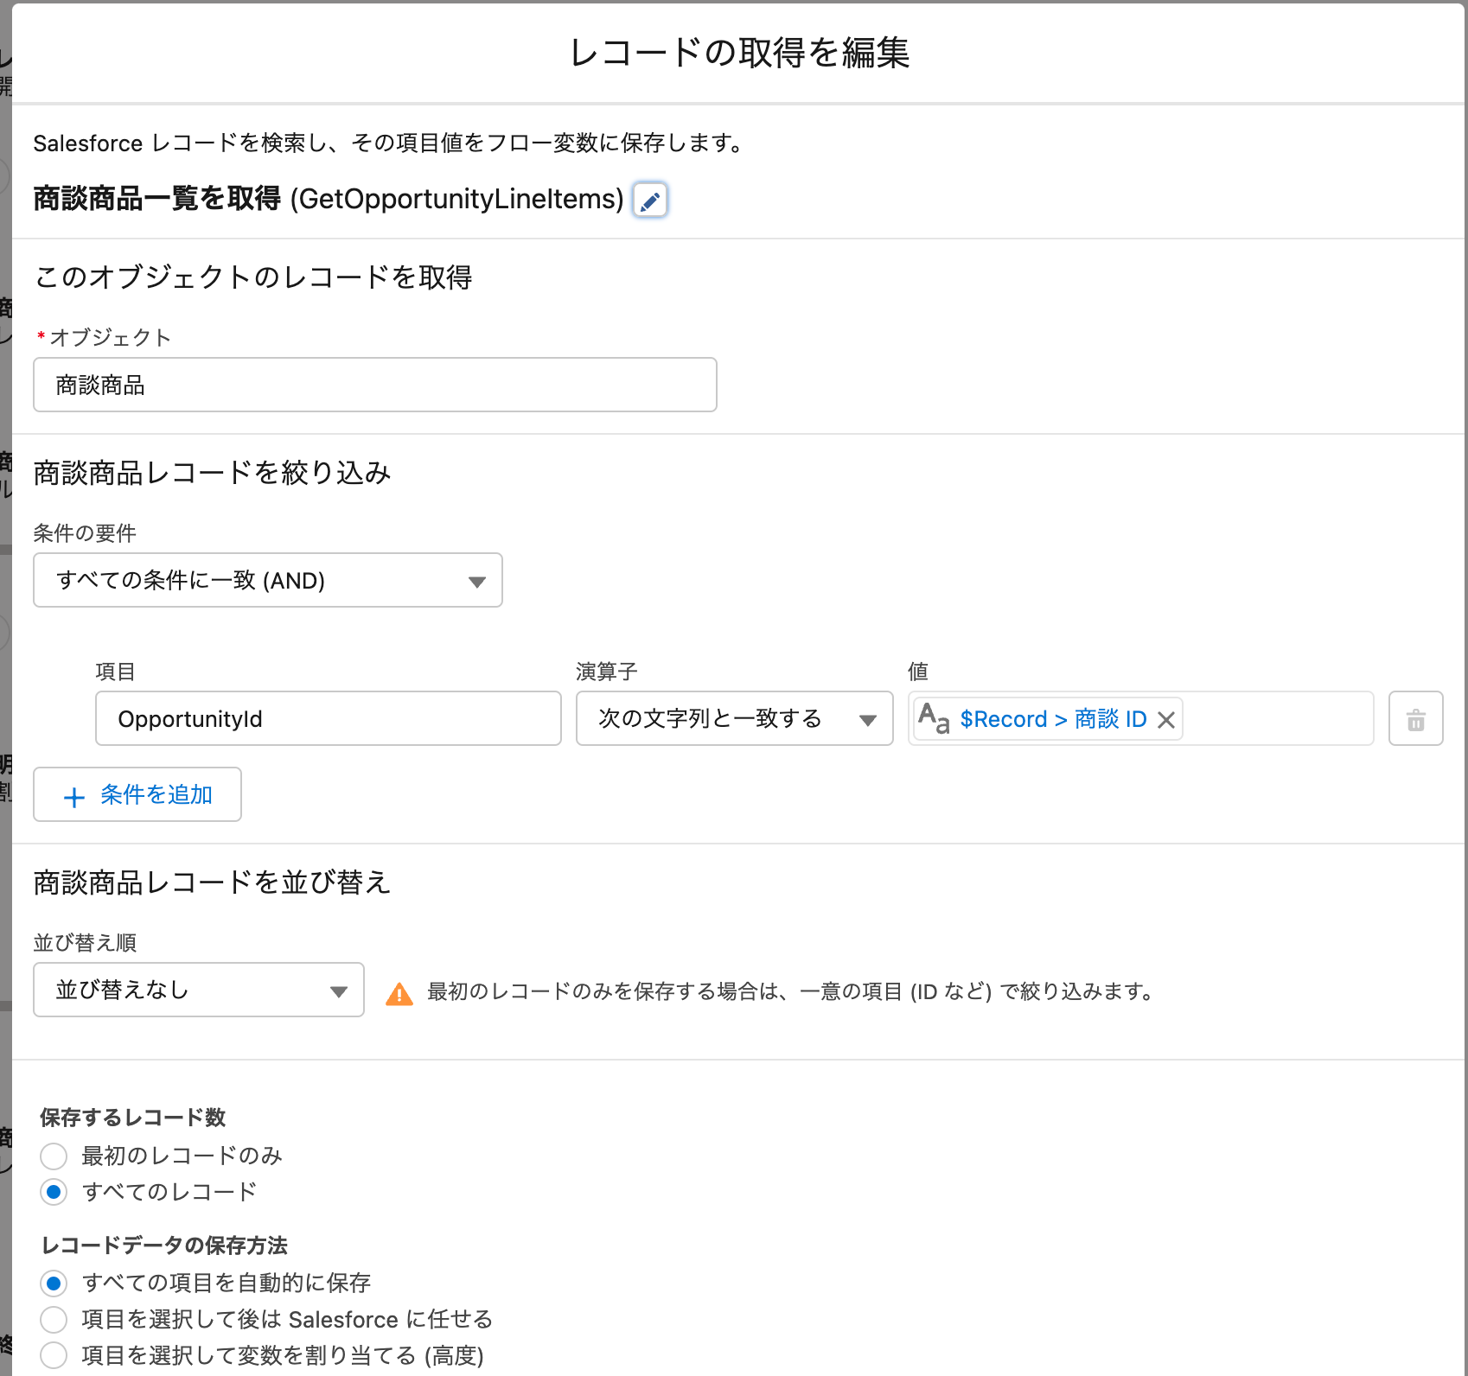The height and width of the screenshot is (1376, 1468).
Task: Click the オブジェクト field containing 商談商品
Action: click(375, 385)
